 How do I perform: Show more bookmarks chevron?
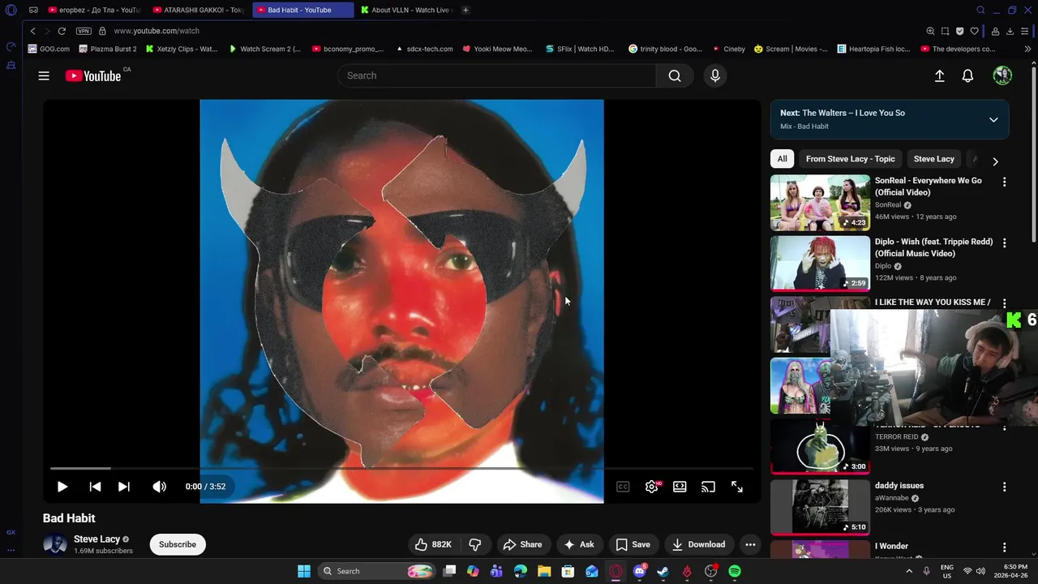point(1027,49)
